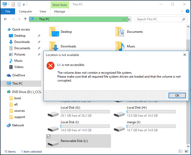Click the Local Disk (G:) usage bar
This screenshot has height=155, width=191.
(x=85, y=111)
